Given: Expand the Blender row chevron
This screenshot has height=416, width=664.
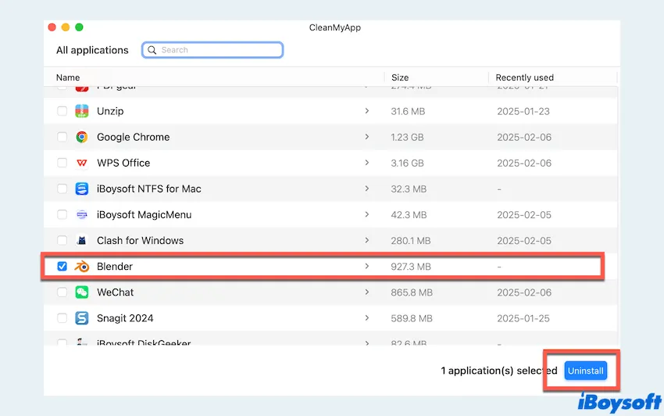Looking at the screenshot, I should 366,266.
